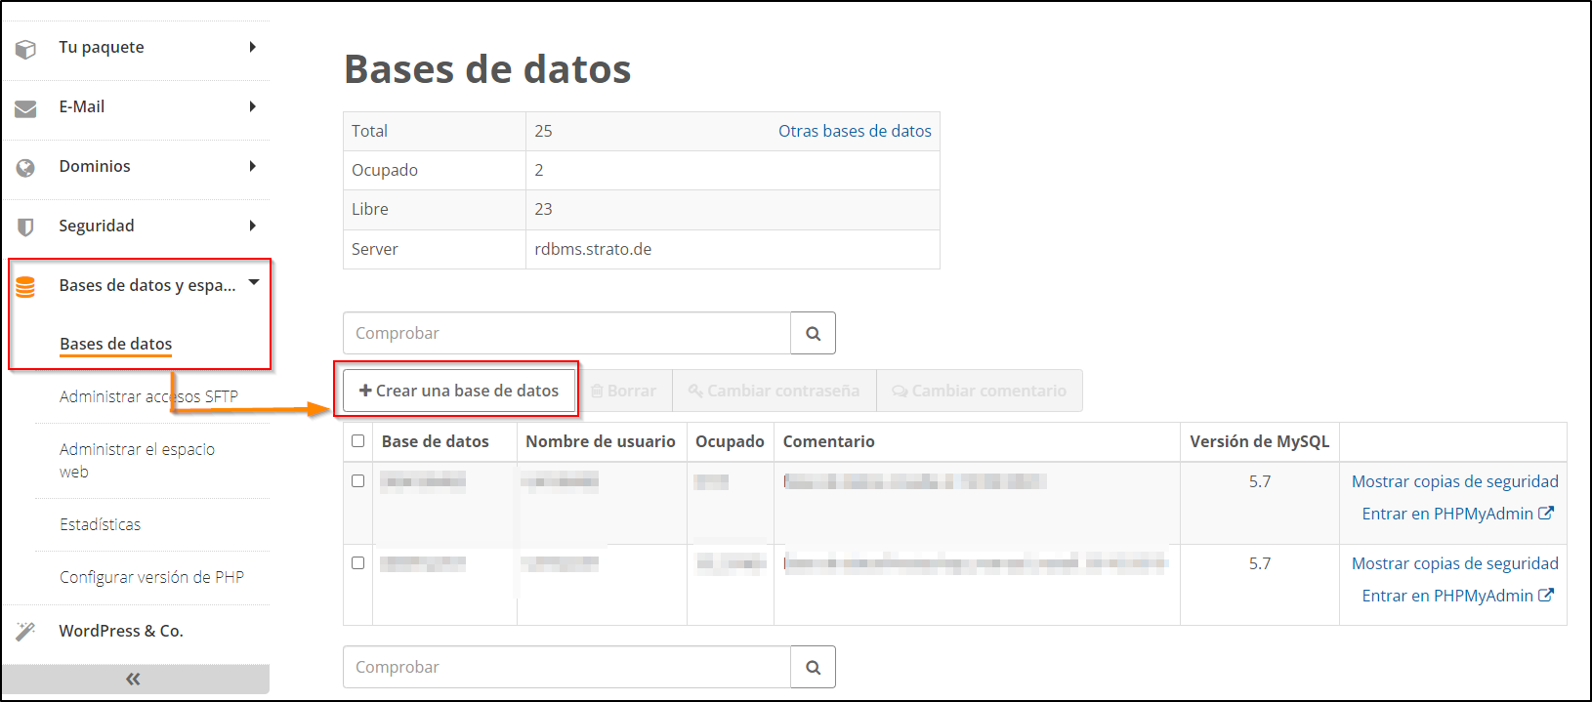The image size is (1592, 702).
Task: Click the envelope icon beside E-Mail
Action: (x=25, y=108)
